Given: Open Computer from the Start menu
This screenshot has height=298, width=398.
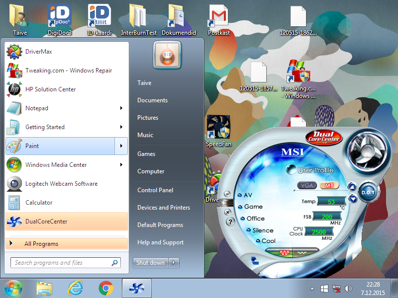Looking at the screenshot, I should click(151, 171).
